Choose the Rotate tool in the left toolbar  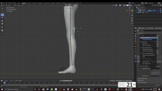(x=2, y=18)
